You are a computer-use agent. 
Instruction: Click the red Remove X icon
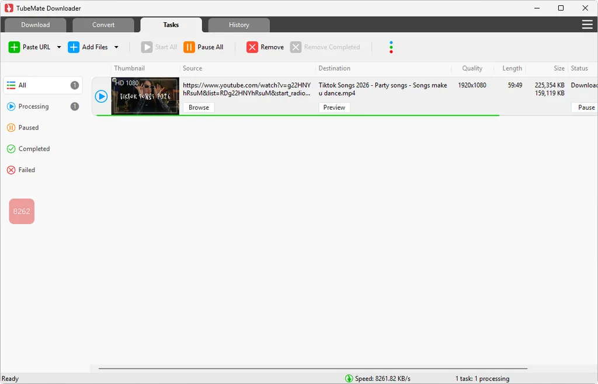pos(252,47)
